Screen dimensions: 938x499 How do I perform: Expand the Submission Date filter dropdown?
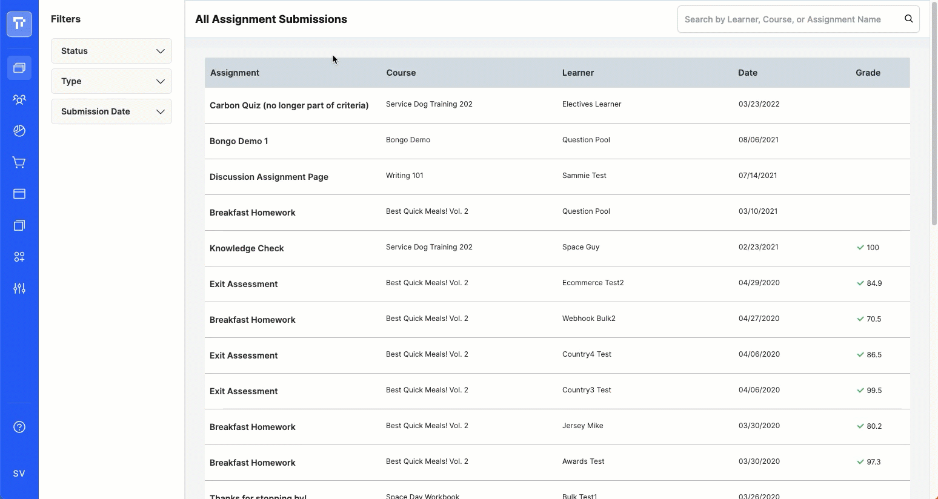click(x=111, y=111)
